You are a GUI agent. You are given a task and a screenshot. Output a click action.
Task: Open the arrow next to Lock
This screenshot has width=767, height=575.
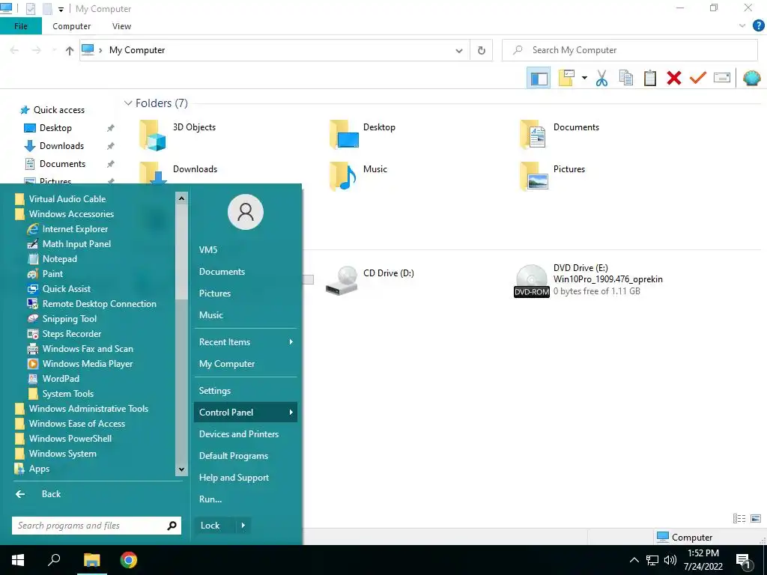click(243, 526)
